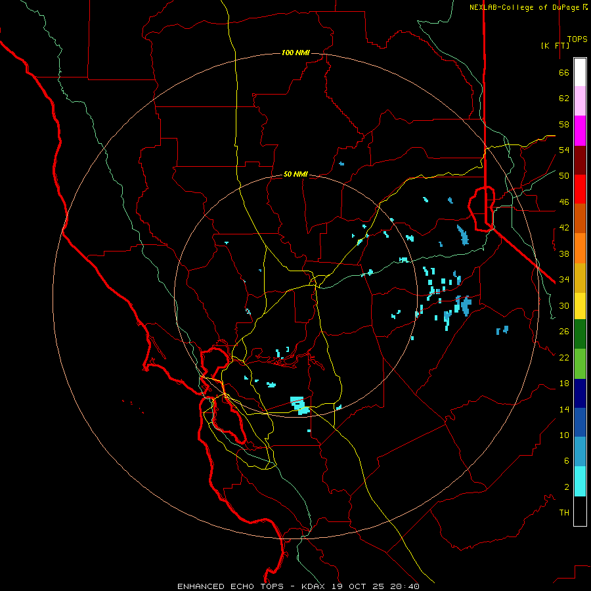Click the TH threshold legend label
The image size is (591, 591).
(x=564, y=513)
